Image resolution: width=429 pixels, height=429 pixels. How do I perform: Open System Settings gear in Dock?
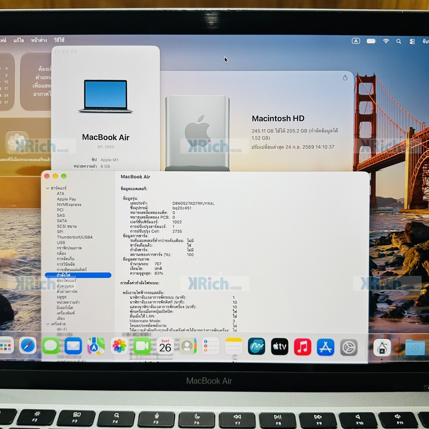[349, 347]
